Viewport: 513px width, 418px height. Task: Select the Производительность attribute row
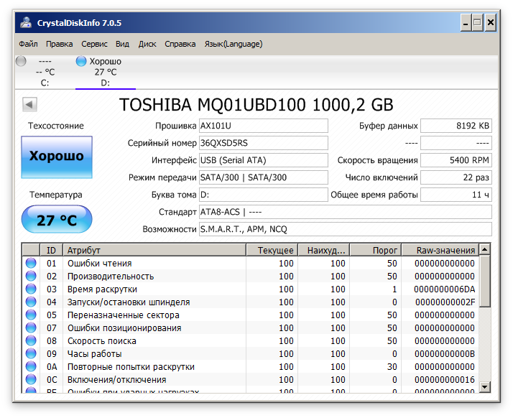(x=250, y=276)
